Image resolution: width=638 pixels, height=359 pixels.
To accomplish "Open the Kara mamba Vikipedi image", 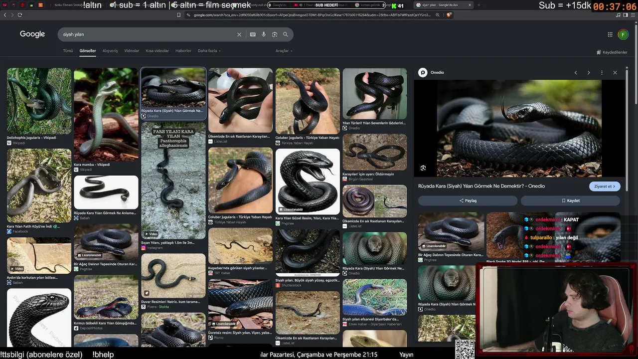I will (x=106, y=115).
